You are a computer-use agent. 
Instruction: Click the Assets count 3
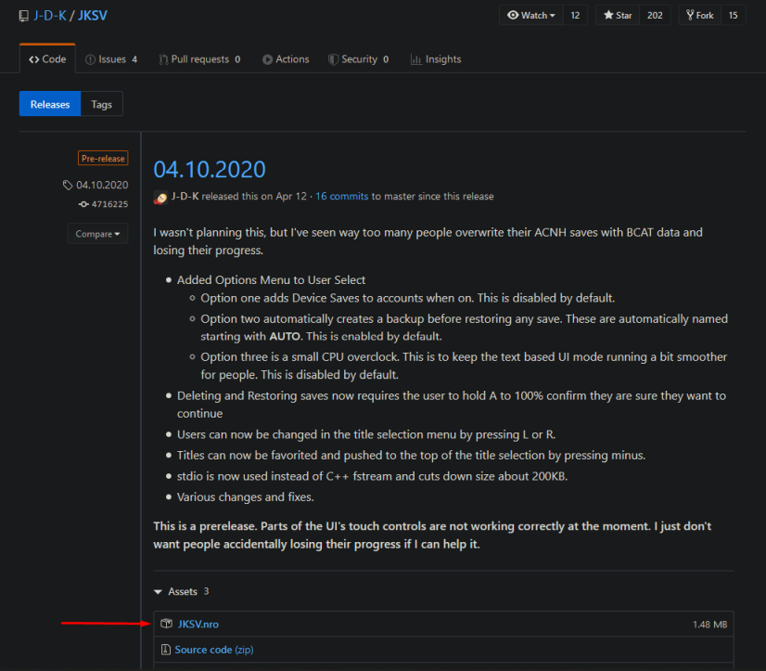(206, 591)
